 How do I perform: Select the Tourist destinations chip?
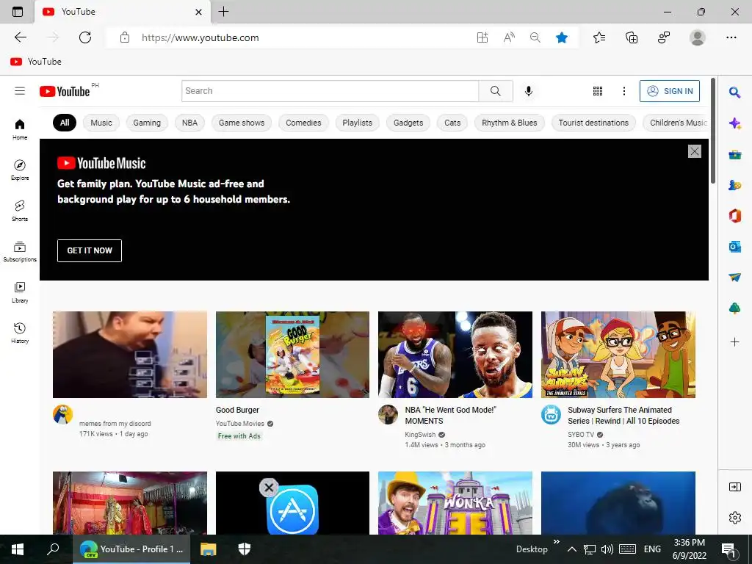(593, 123)
